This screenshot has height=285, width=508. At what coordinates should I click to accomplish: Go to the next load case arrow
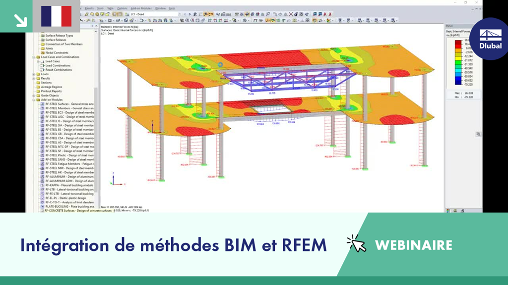[190, 14]
